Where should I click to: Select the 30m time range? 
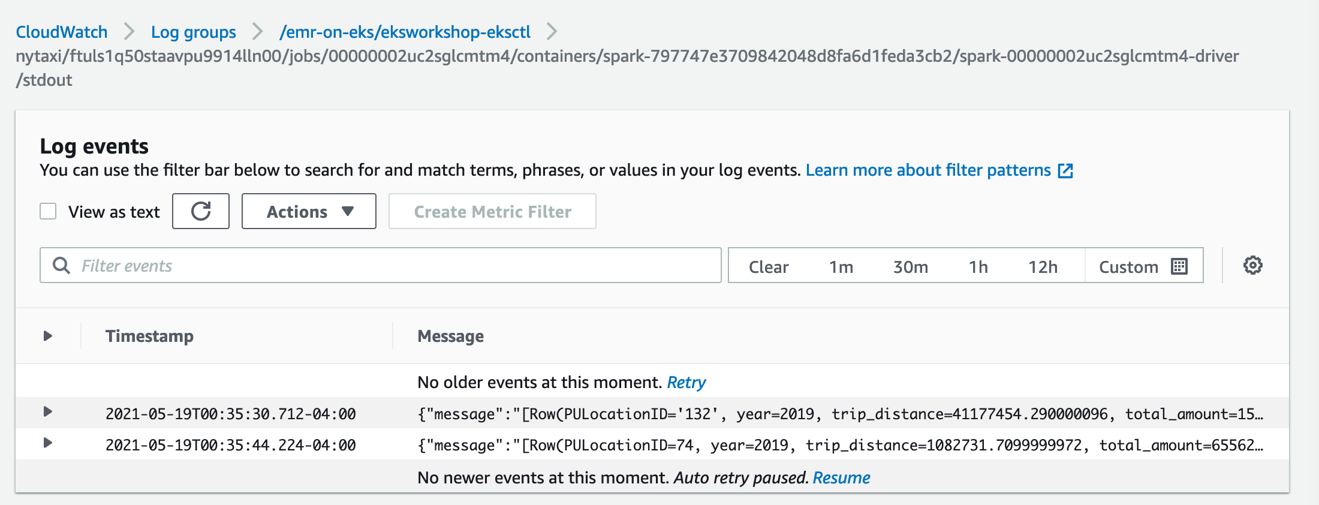click(911, 267)
